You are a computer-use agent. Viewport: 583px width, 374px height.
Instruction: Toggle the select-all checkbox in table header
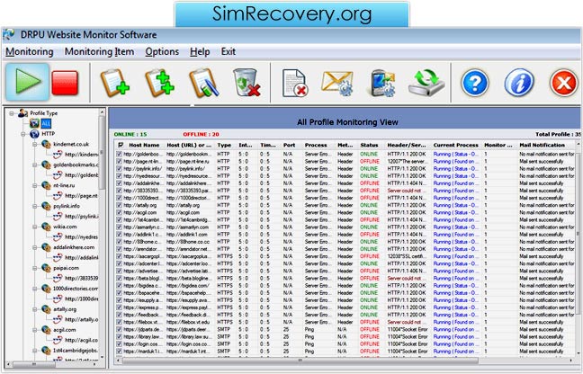coord(121,145)
